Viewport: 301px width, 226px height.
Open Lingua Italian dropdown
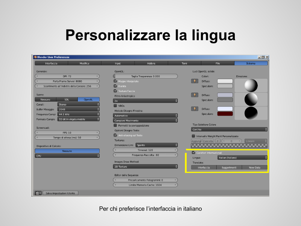pyautogui.click(x=242, y=157)
